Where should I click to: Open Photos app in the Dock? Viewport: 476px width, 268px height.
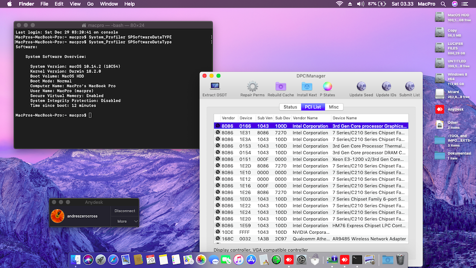201,260
